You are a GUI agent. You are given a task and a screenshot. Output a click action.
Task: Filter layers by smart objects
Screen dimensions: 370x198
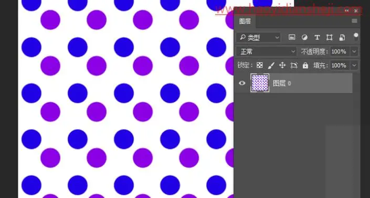[x=342, y=37]
